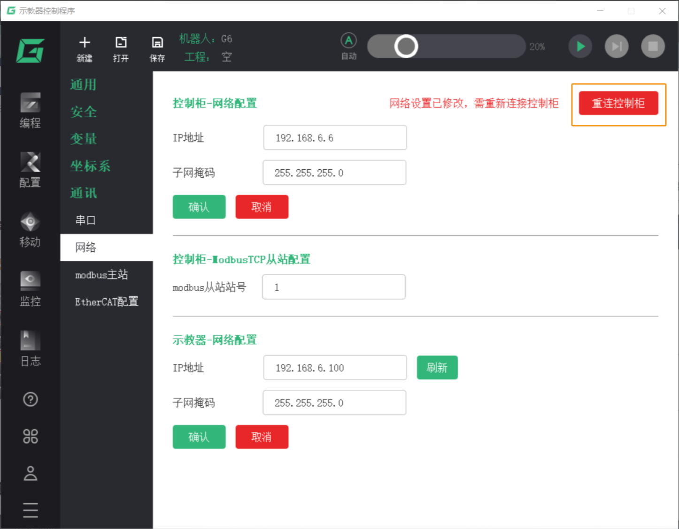The image size is (679, 529).
Task: Click the 机器人: G6 label
Action: 206,38
